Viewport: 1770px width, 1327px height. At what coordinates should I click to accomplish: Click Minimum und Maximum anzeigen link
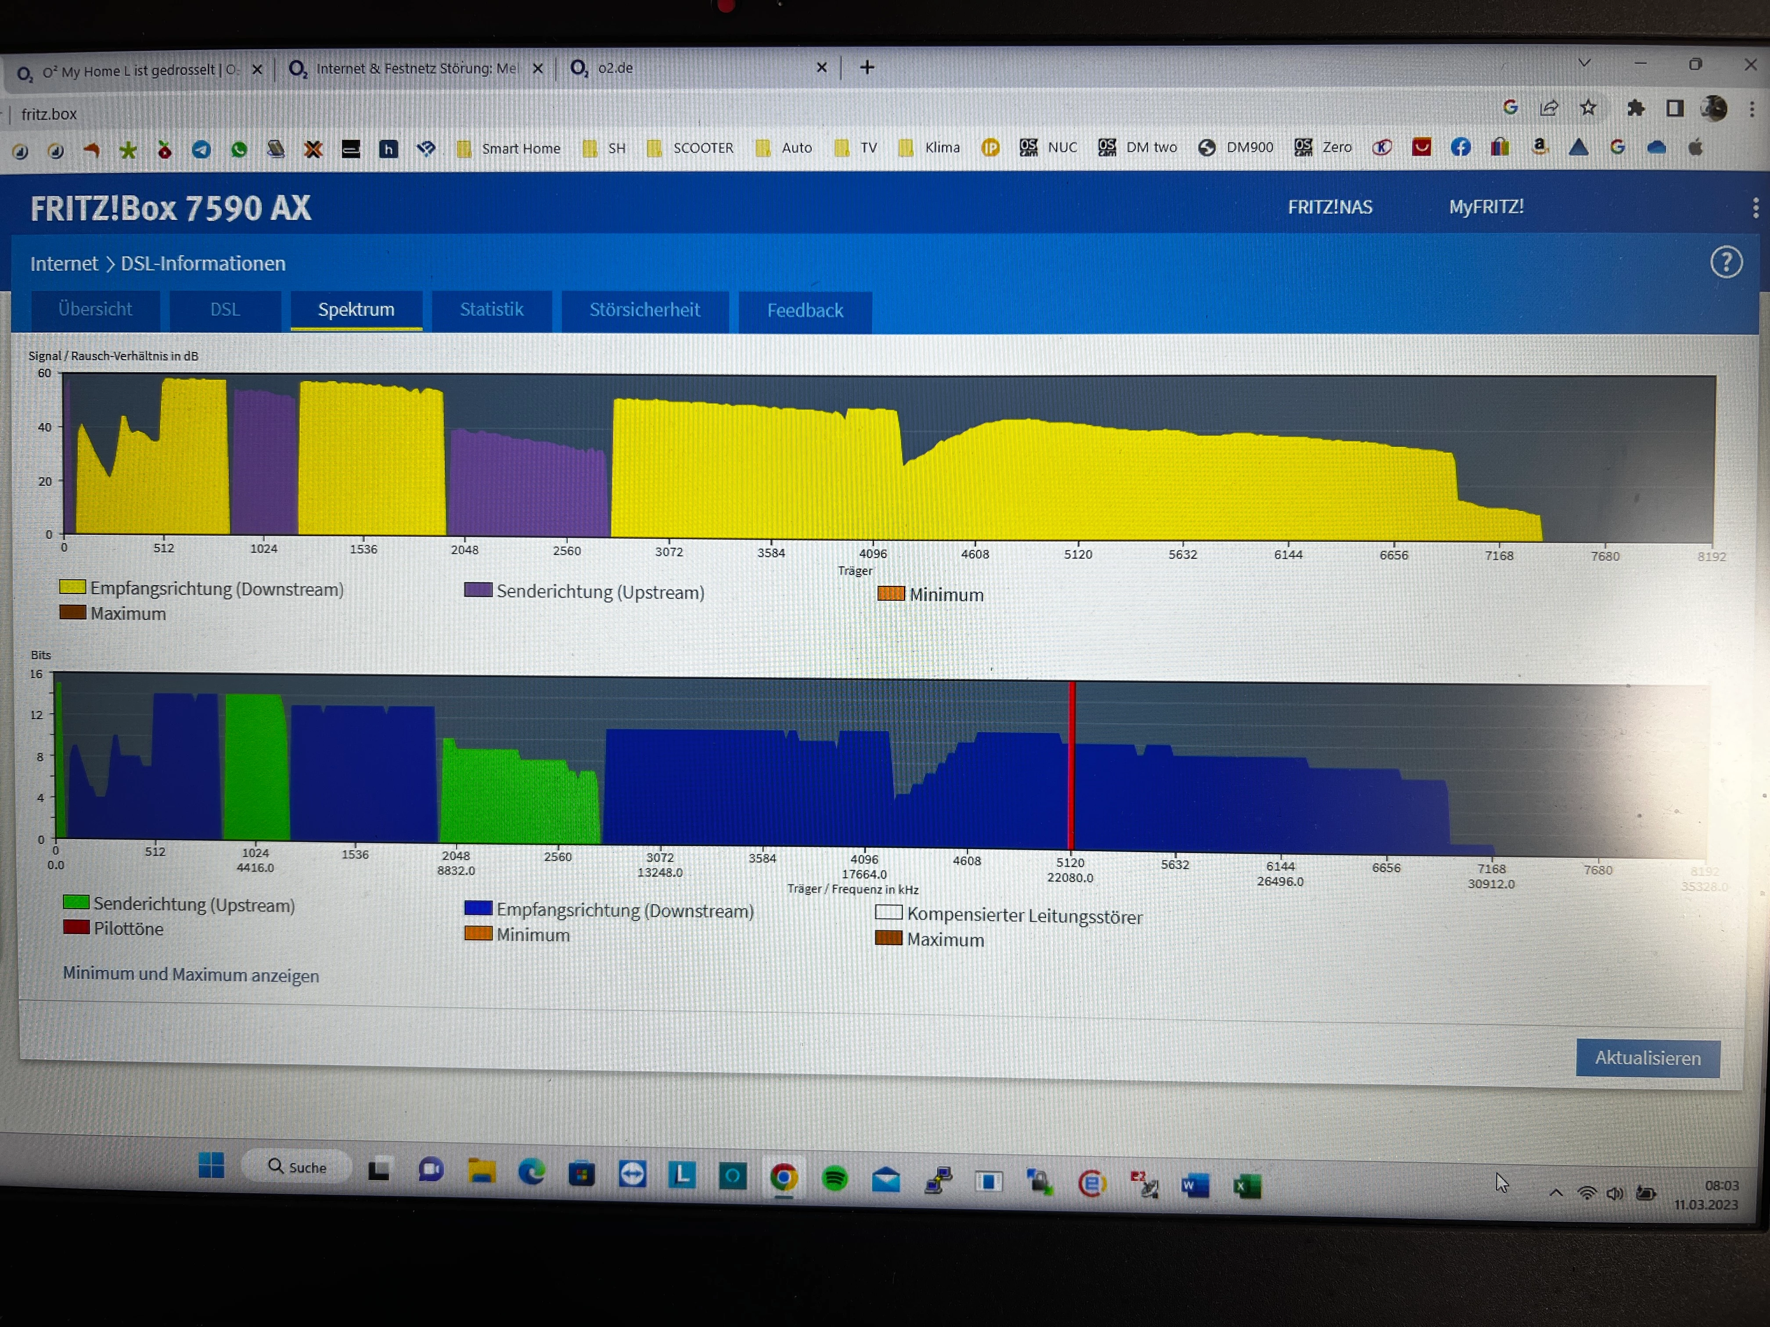pos(191,975)
